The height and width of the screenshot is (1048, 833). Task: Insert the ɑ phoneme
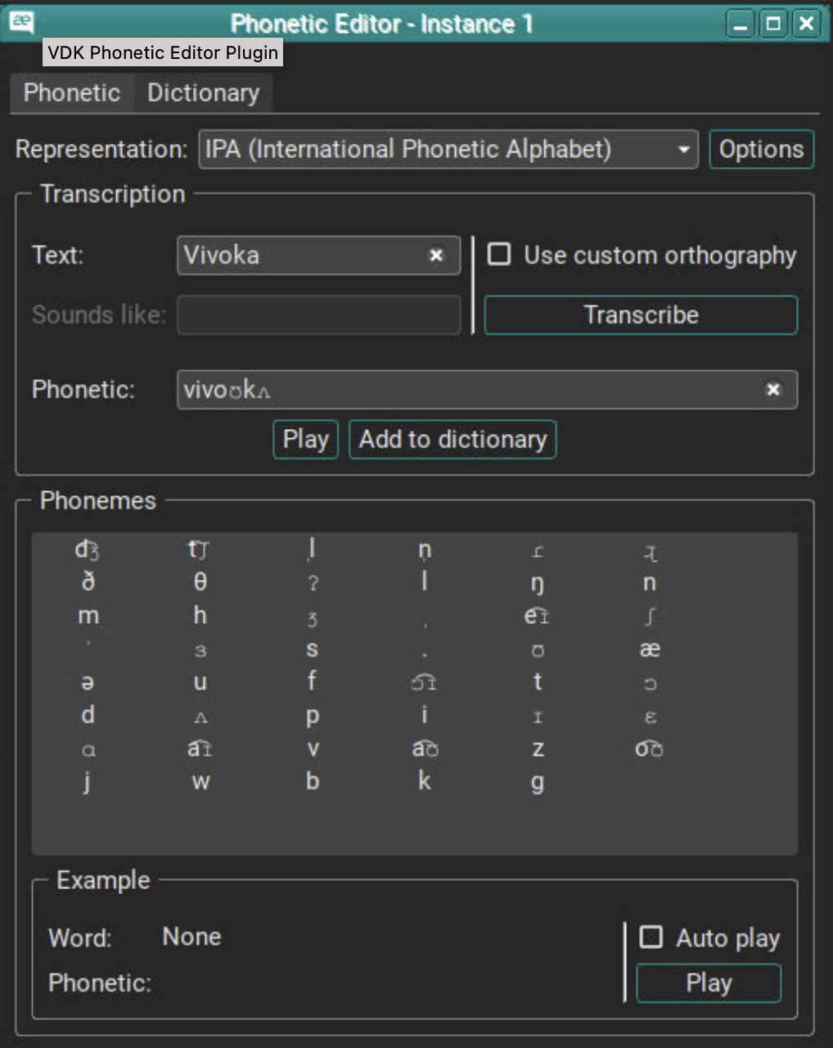[x=88, y=750]
